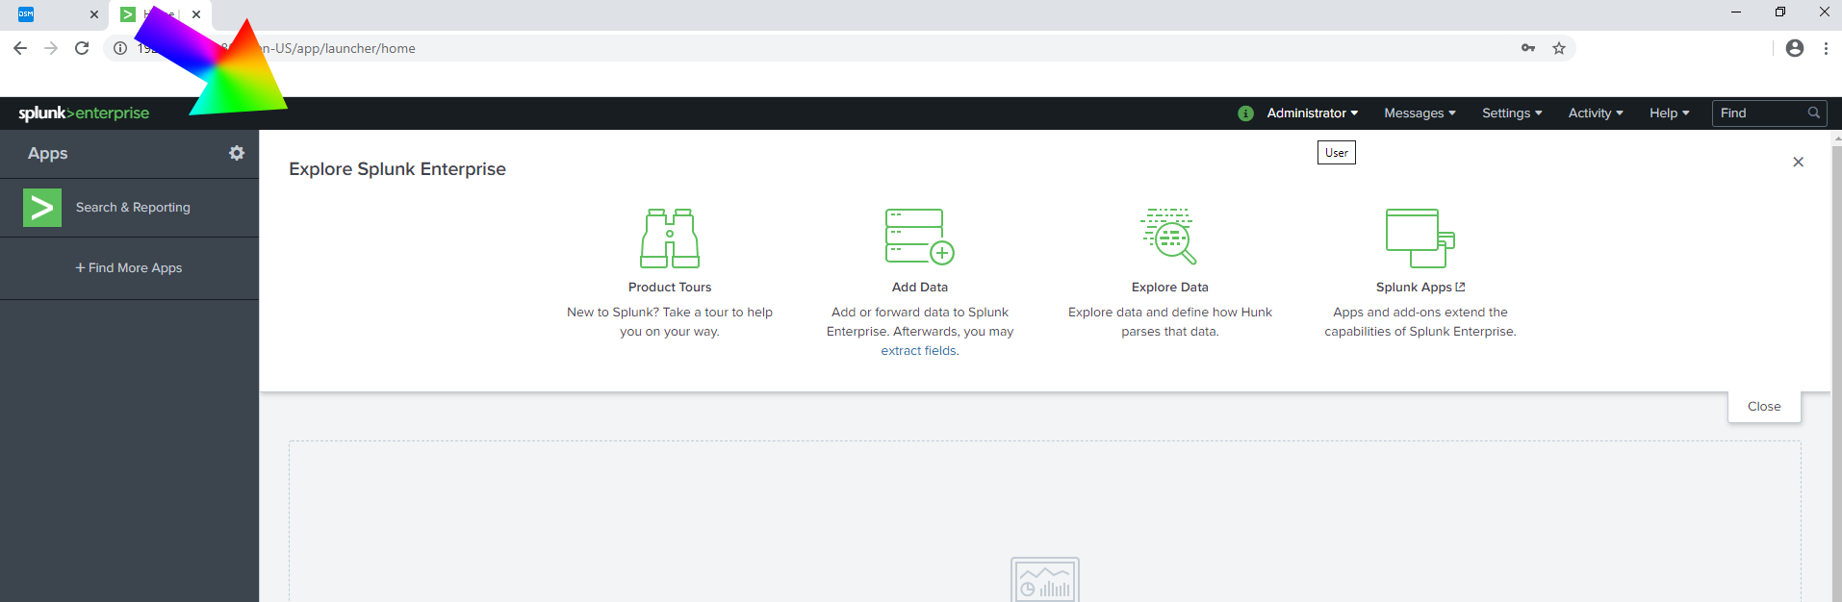The image size is (1842, 602).
Task: Click the Product Tours binoculars icon
Action: [670, 238]
